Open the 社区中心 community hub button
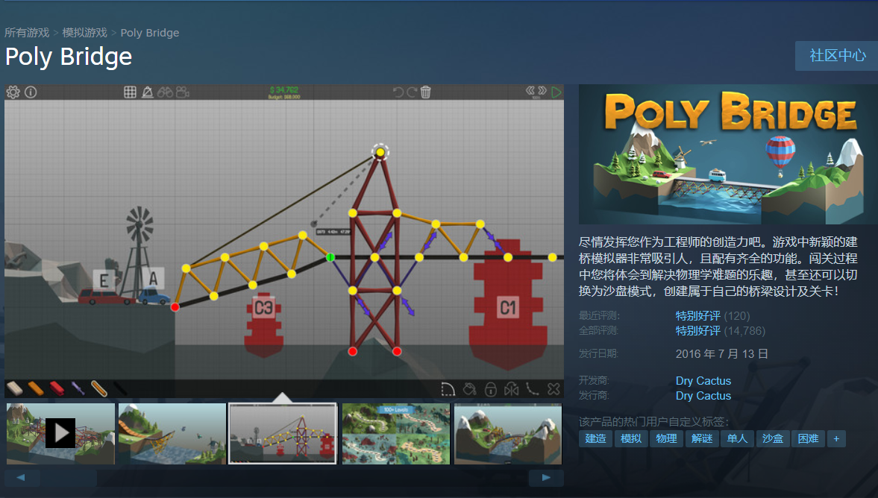This screenshot has height=498, width=878. 837,55
